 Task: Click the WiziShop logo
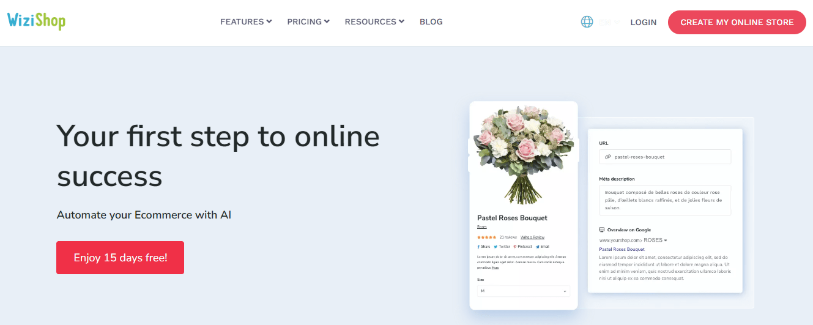point(36,21)
